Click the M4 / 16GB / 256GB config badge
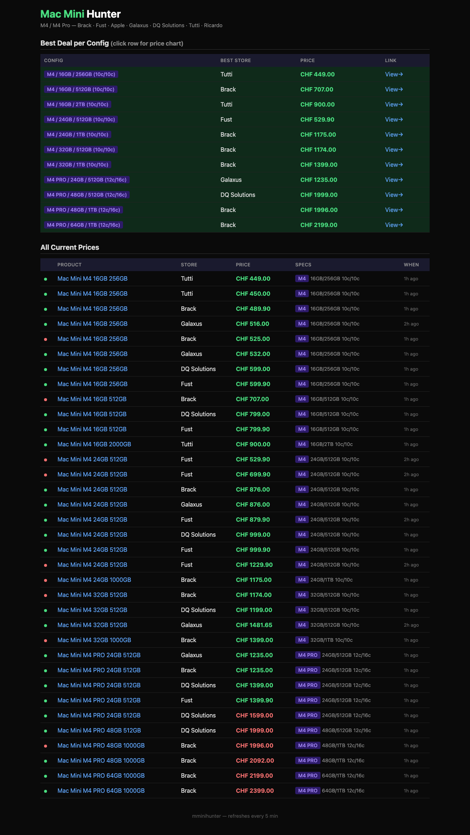The image size is (470, 835). pos(81,74)
